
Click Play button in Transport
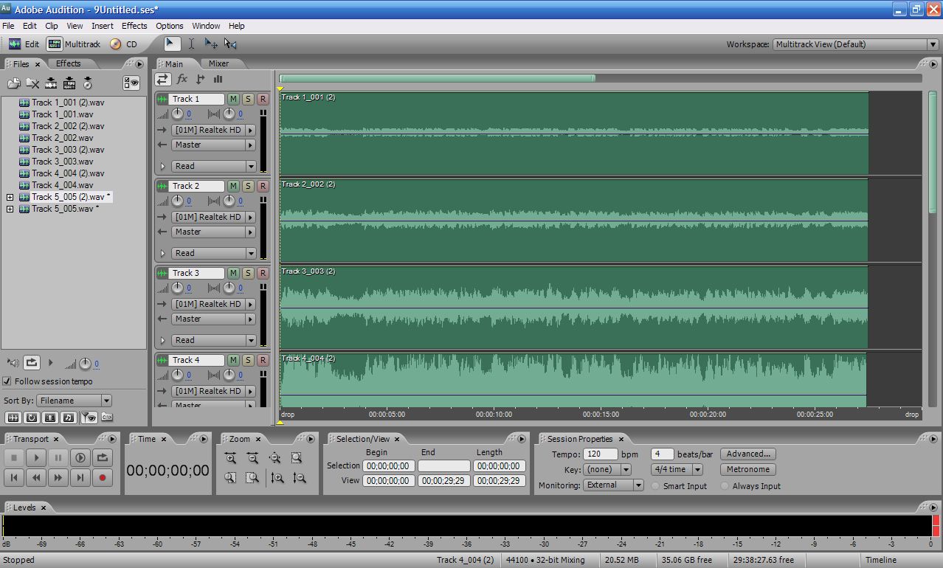35,457
